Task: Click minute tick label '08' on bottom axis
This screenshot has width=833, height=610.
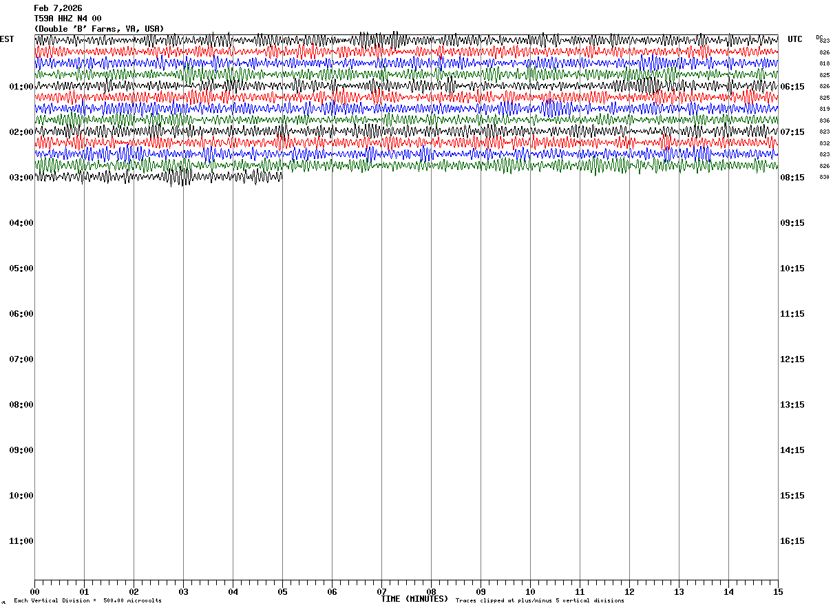Action: coord(431,592)
